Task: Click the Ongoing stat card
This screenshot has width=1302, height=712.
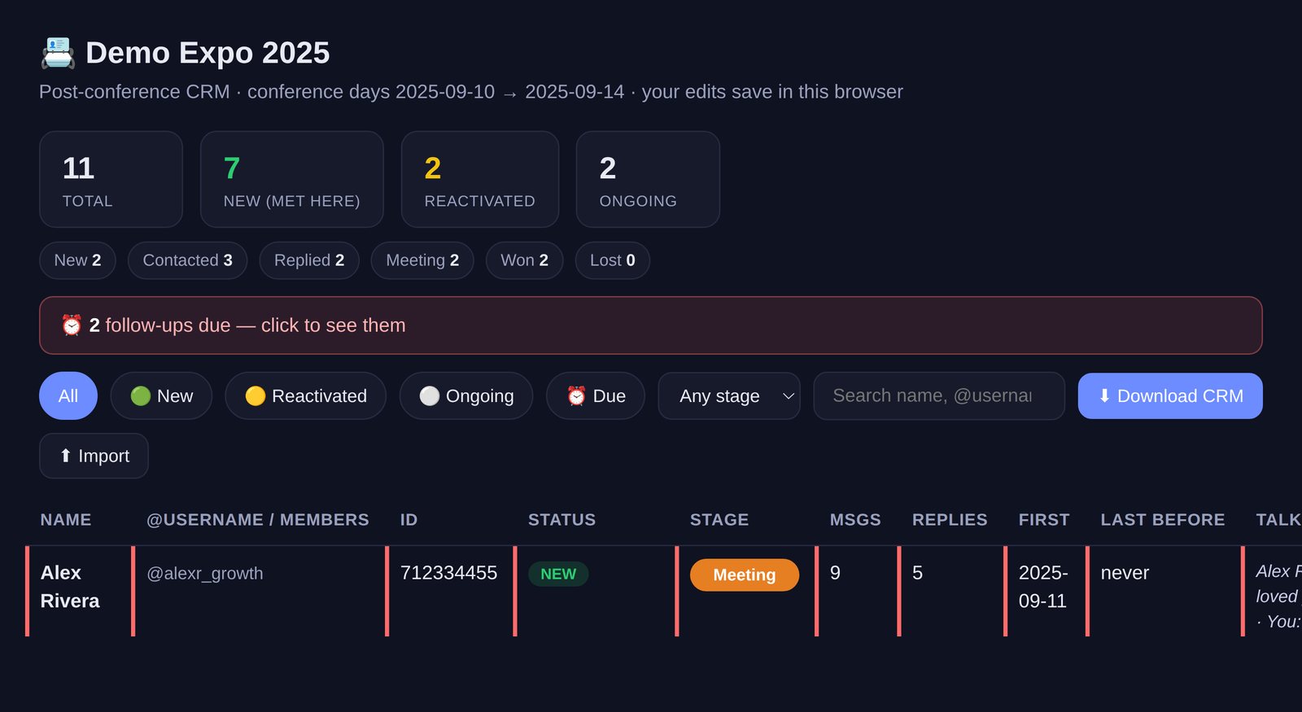Action: click(648, 179)
